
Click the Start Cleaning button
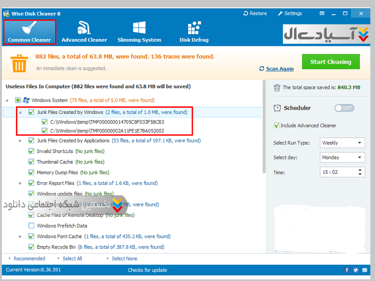[x=330, y=62]
